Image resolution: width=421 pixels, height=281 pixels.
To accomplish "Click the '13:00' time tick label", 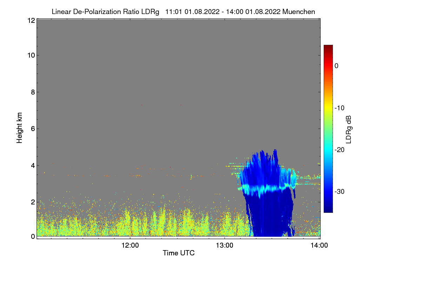I will (225, 245).
